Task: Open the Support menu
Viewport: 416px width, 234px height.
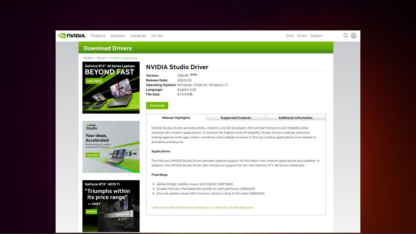Action: (x=316, y=36)
